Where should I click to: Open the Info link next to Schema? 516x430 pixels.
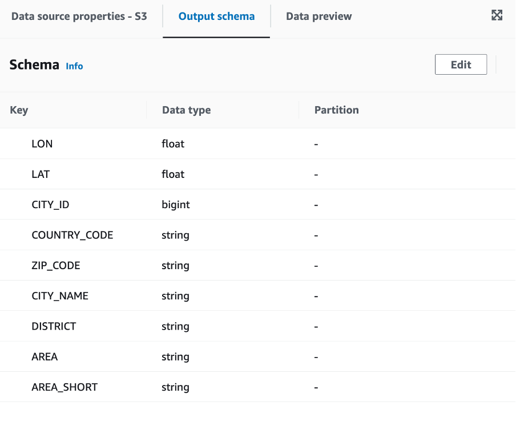(74, 66)
